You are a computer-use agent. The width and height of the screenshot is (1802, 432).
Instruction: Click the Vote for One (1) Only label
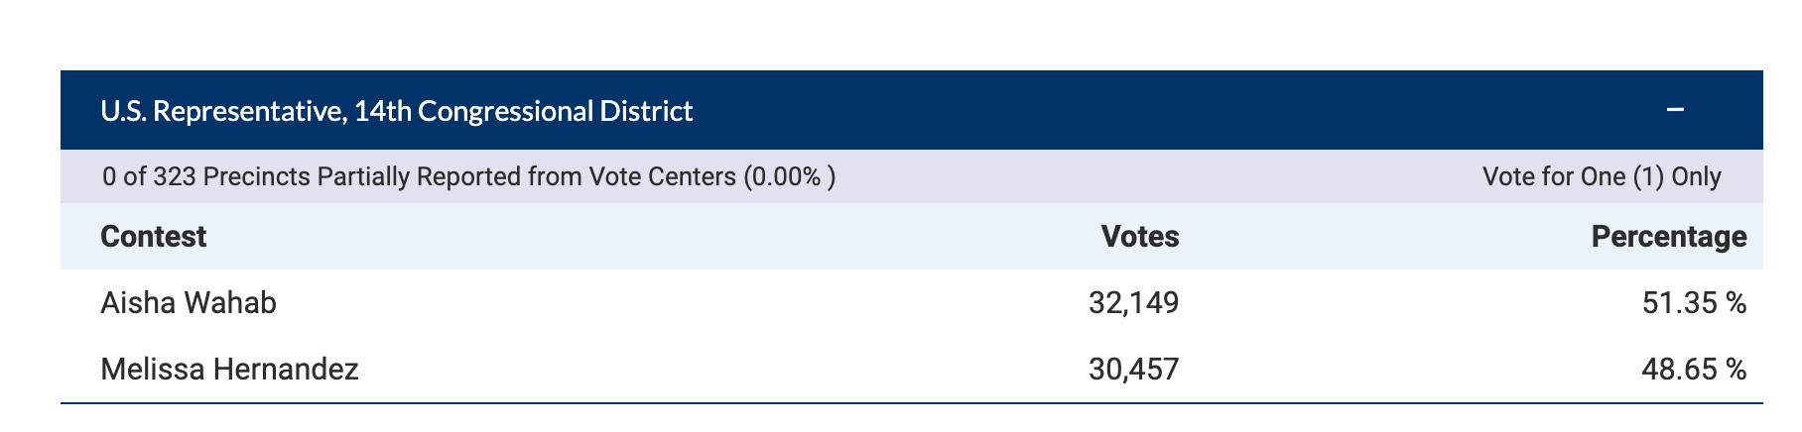[x=1602, y=177]
